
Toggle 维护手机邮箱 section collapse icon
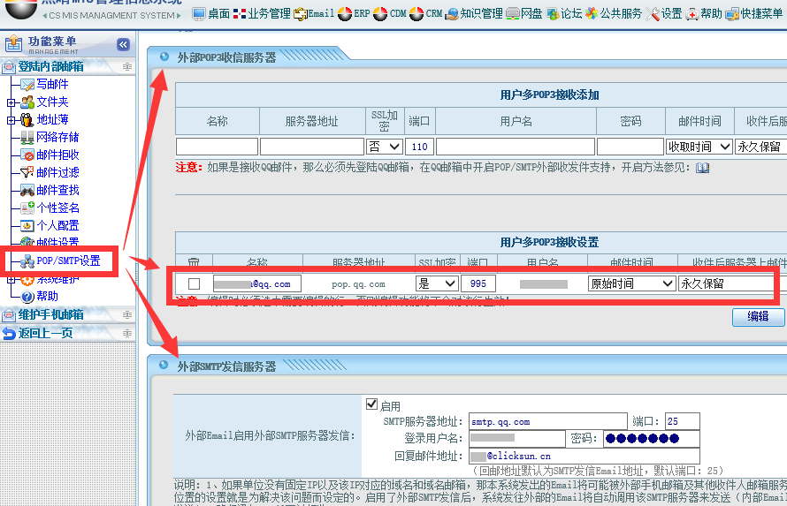[x=127, y=314]
